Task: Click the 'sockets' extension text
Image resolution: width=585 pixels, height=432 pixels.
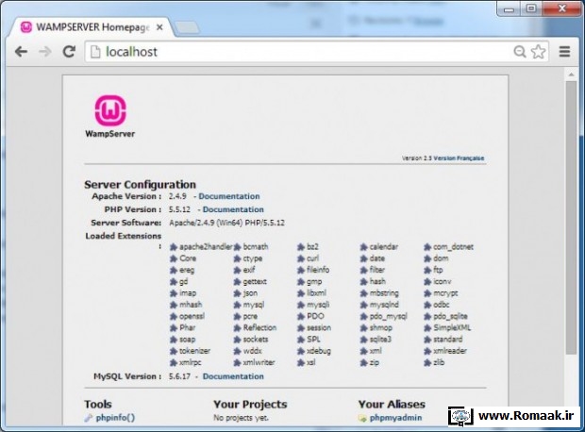Action: (x=256, y=340)
